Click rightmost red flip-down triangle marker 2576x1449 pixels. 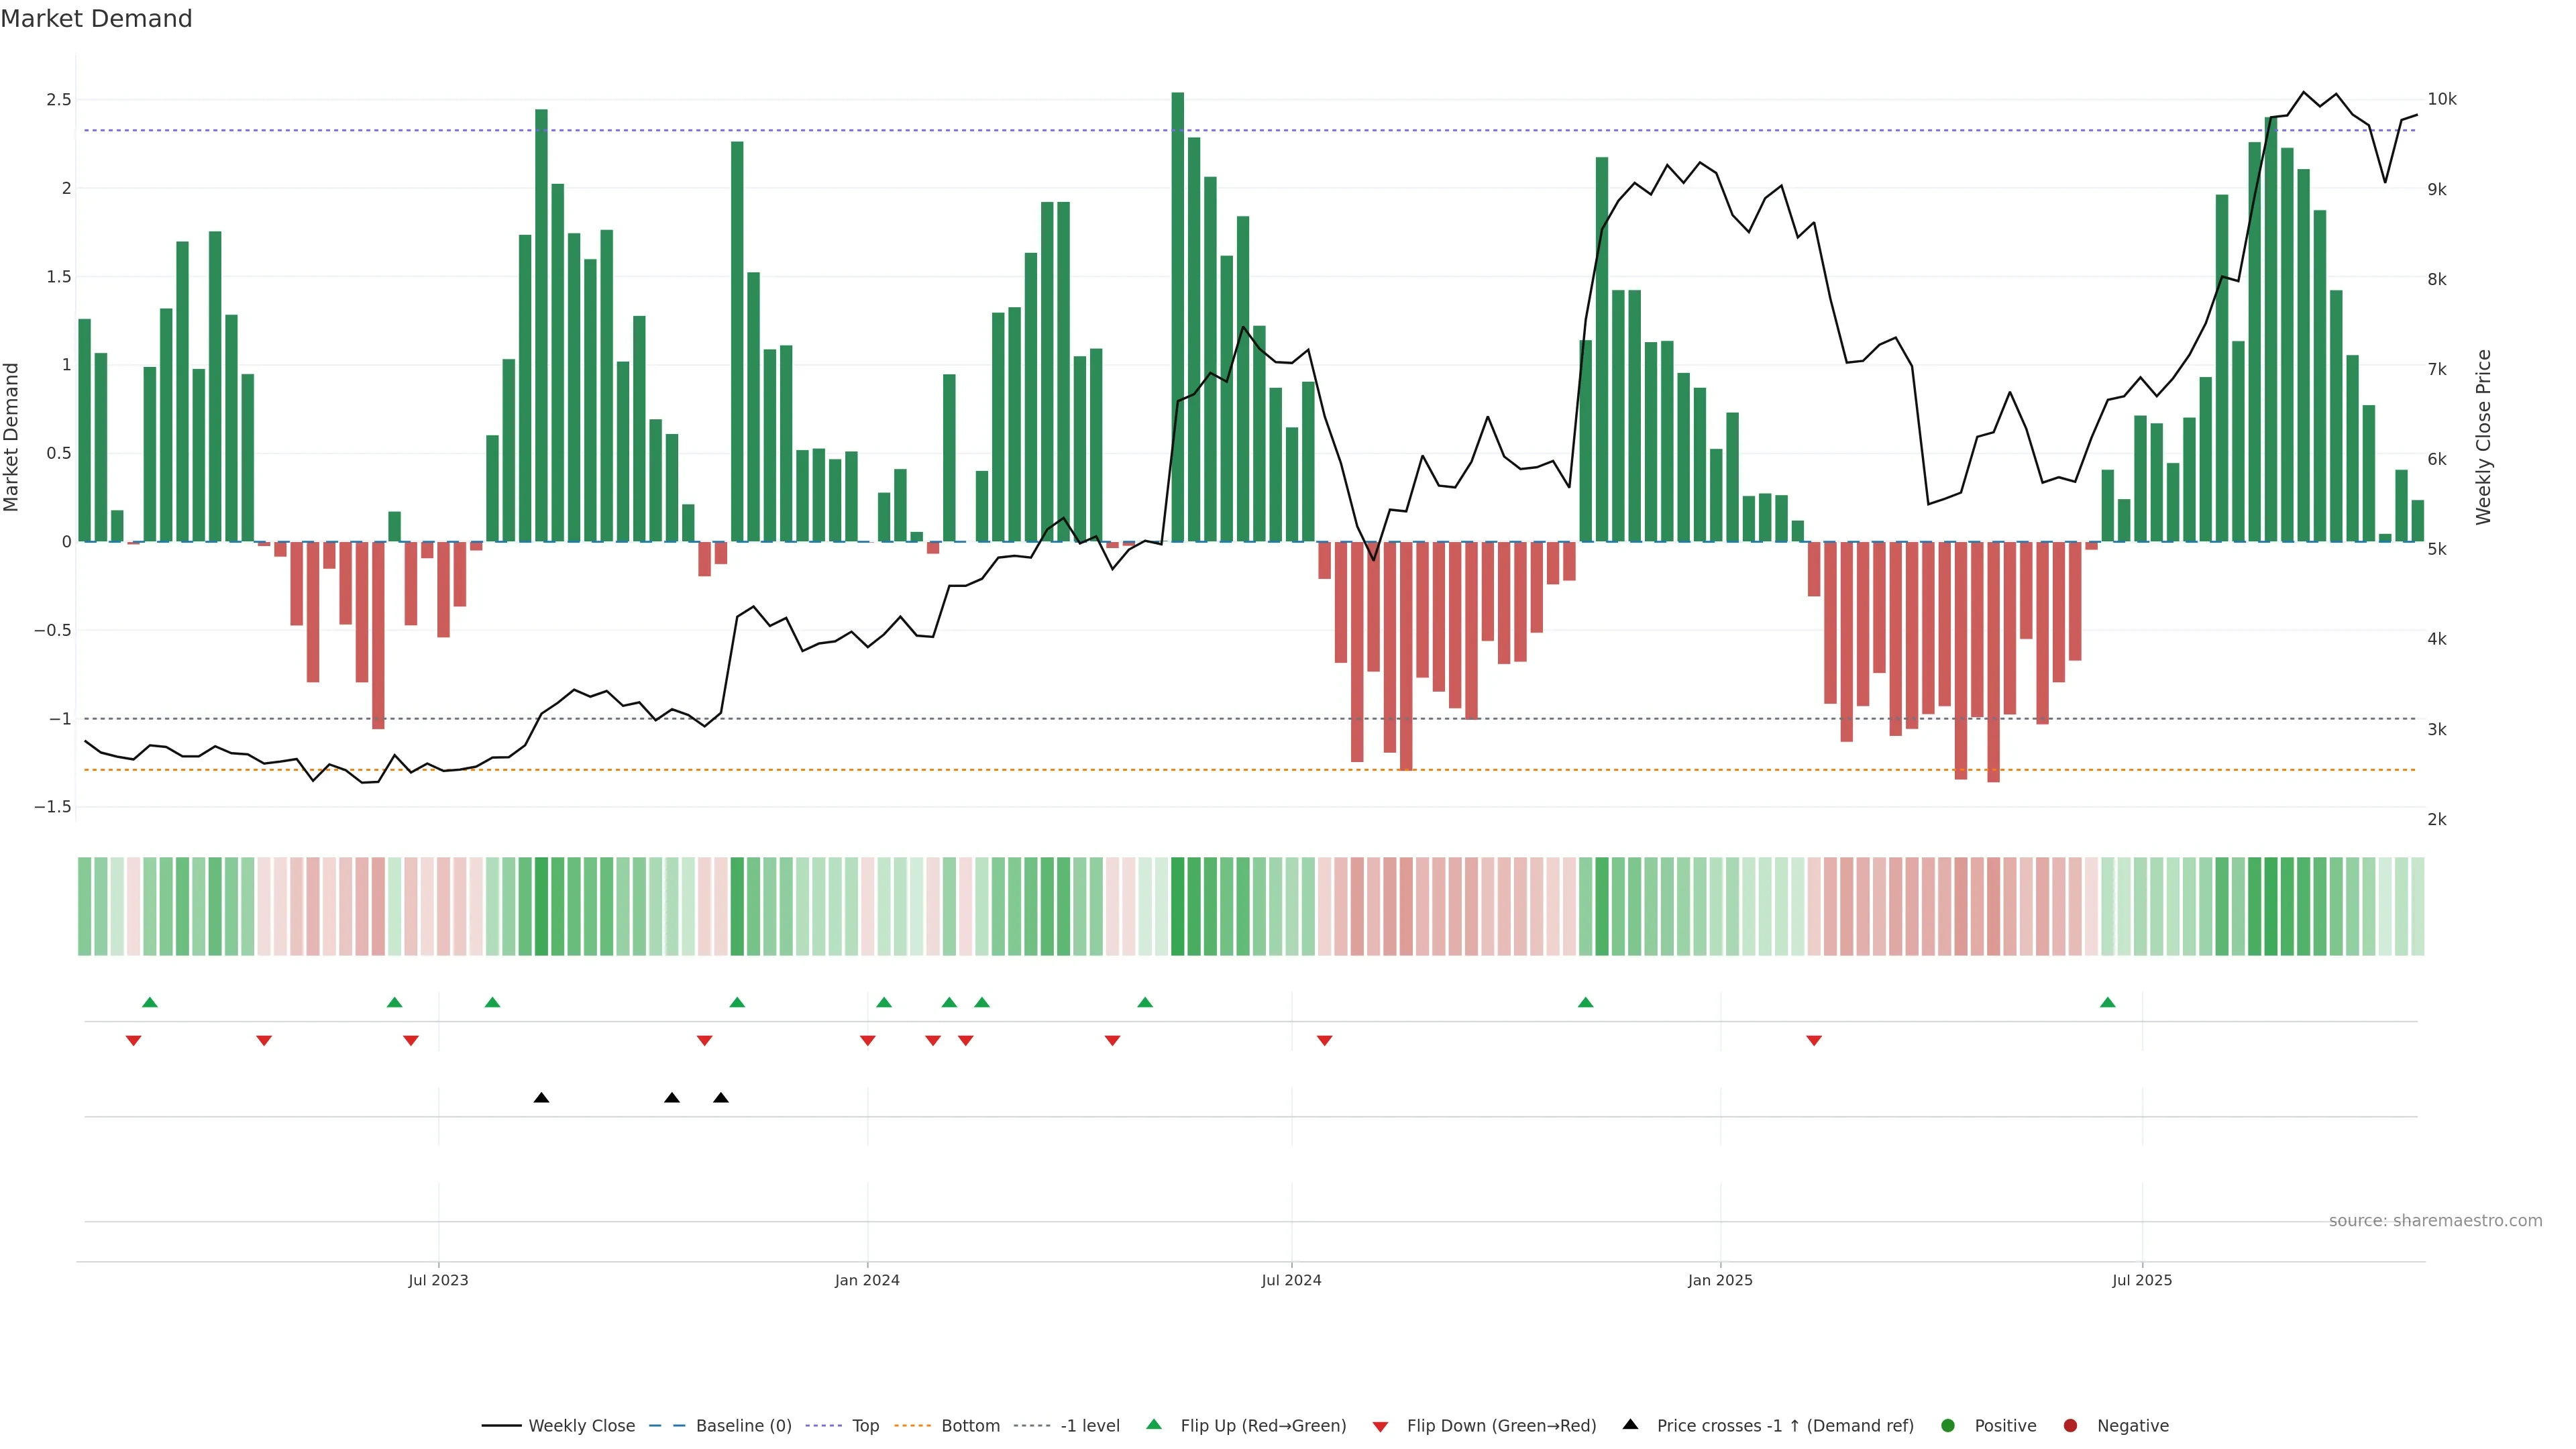point(1814,1041)
